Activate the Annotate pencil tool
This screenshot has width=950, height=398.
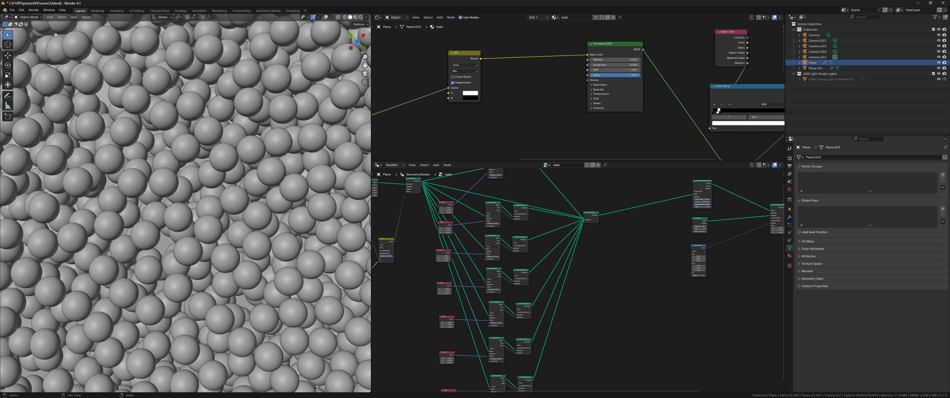[7, 96]
